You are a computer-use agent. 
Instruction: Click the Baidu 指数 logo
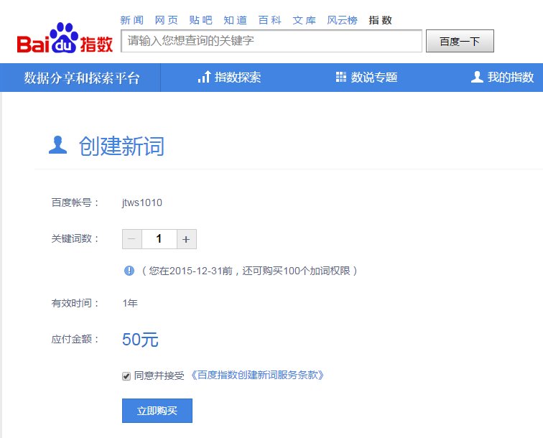pyautogui.click(x=65, y=38)
